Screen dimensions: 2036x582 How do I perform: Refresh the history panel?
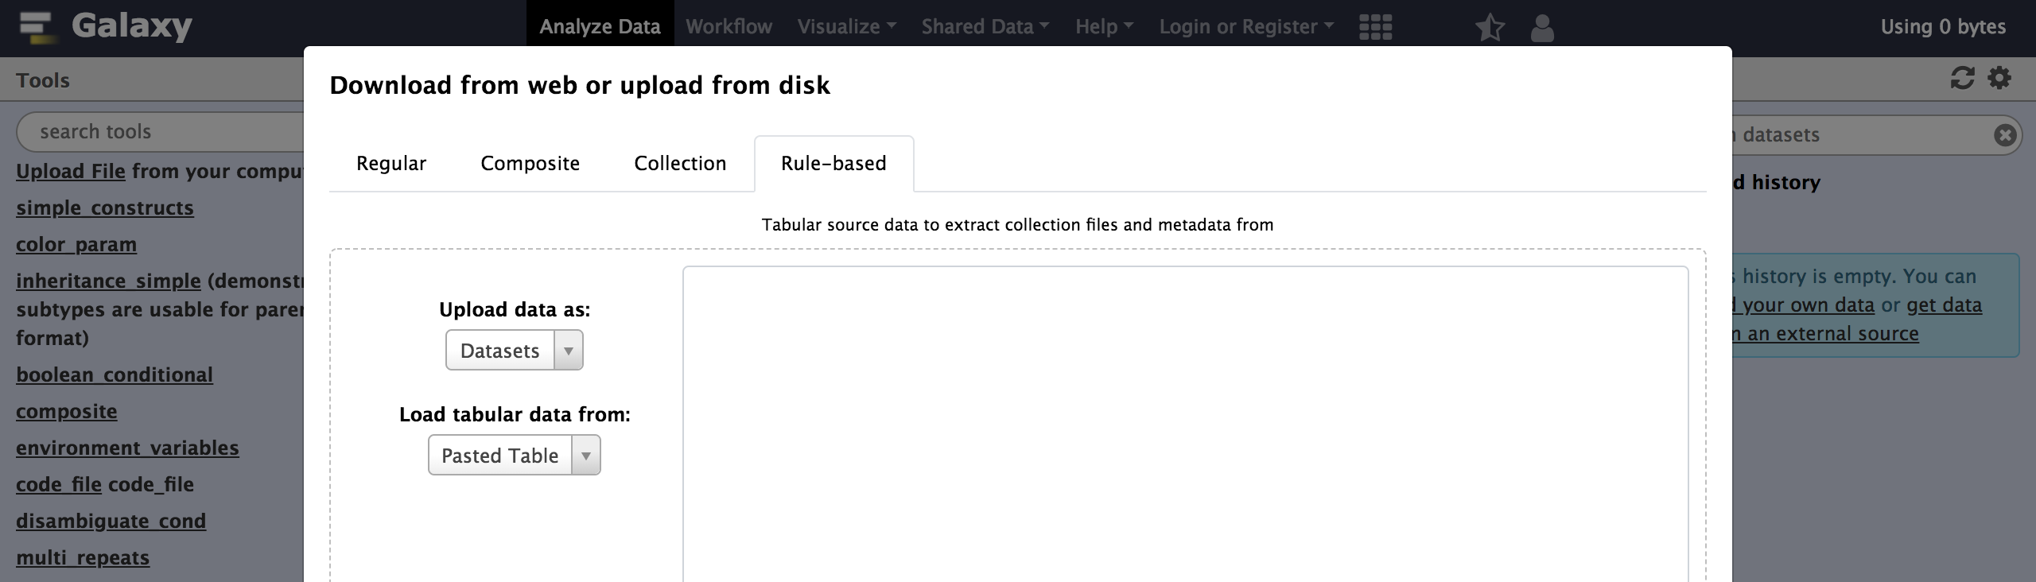pyautogui.click(x=1962, y=78)
